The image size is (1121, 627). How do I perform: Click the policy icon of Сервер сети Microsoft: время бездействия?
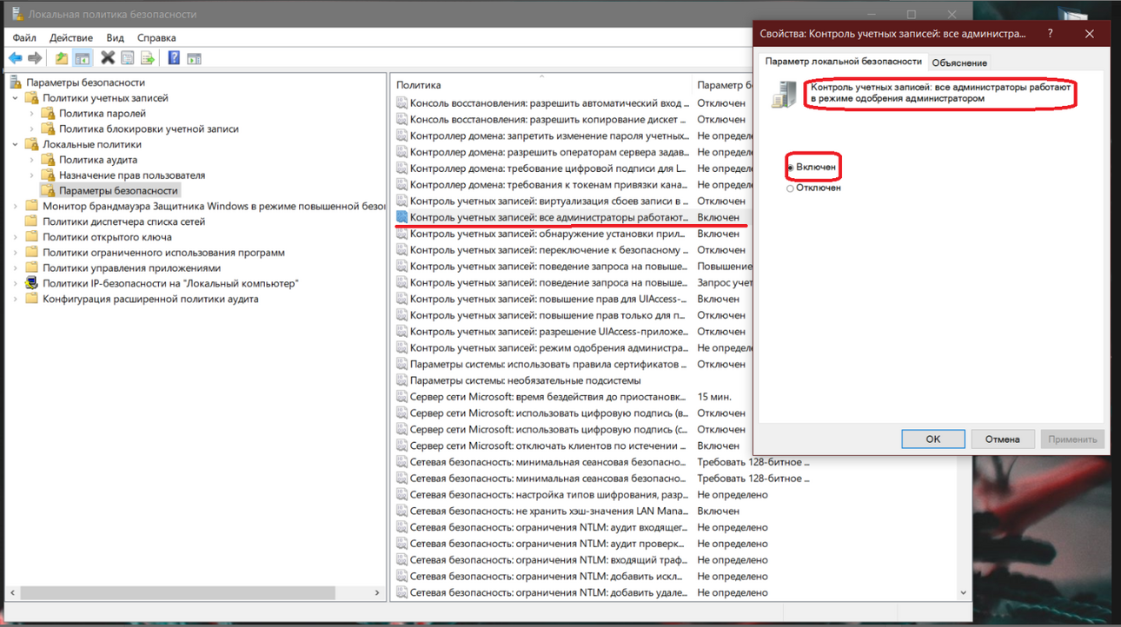point(401,397)
